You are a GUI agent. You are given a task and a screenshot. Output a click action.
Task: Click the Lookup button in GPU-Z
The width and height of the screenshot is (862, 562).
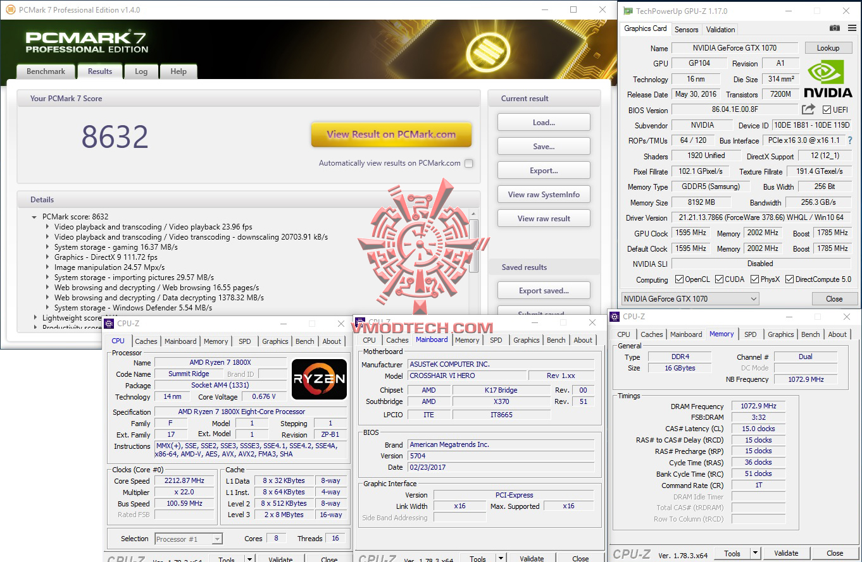tap(828, 47)
